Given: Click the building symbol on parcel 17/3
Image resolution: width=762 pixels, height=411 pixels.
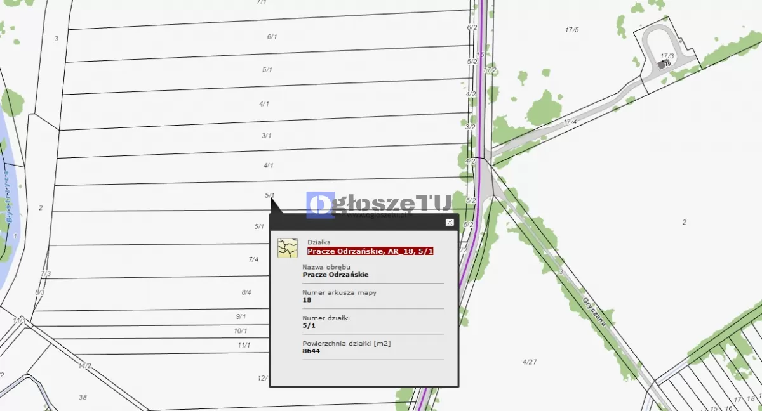Looking at the screenshot, I should pyautogui.click(x=664, y=64).
